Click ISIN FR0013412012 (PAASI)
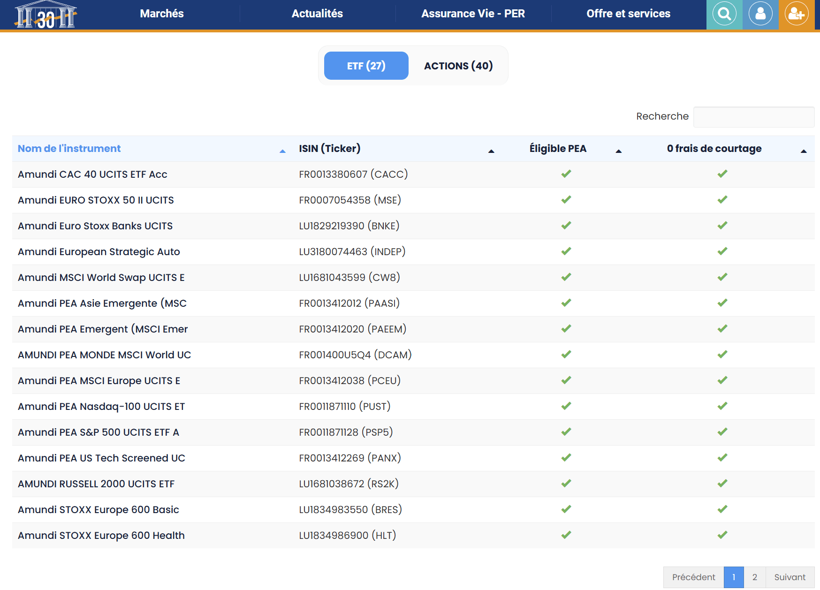820x590 pixels. (x=349, y=303)
